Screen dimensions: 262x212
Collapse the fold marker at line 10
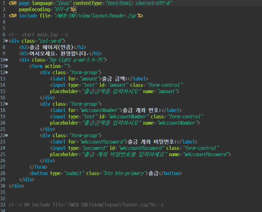tap(7, 60)
